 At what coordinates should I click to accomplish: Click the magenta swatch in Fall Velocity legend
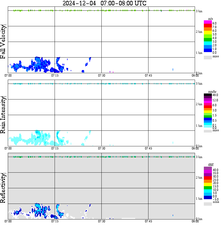208,22
